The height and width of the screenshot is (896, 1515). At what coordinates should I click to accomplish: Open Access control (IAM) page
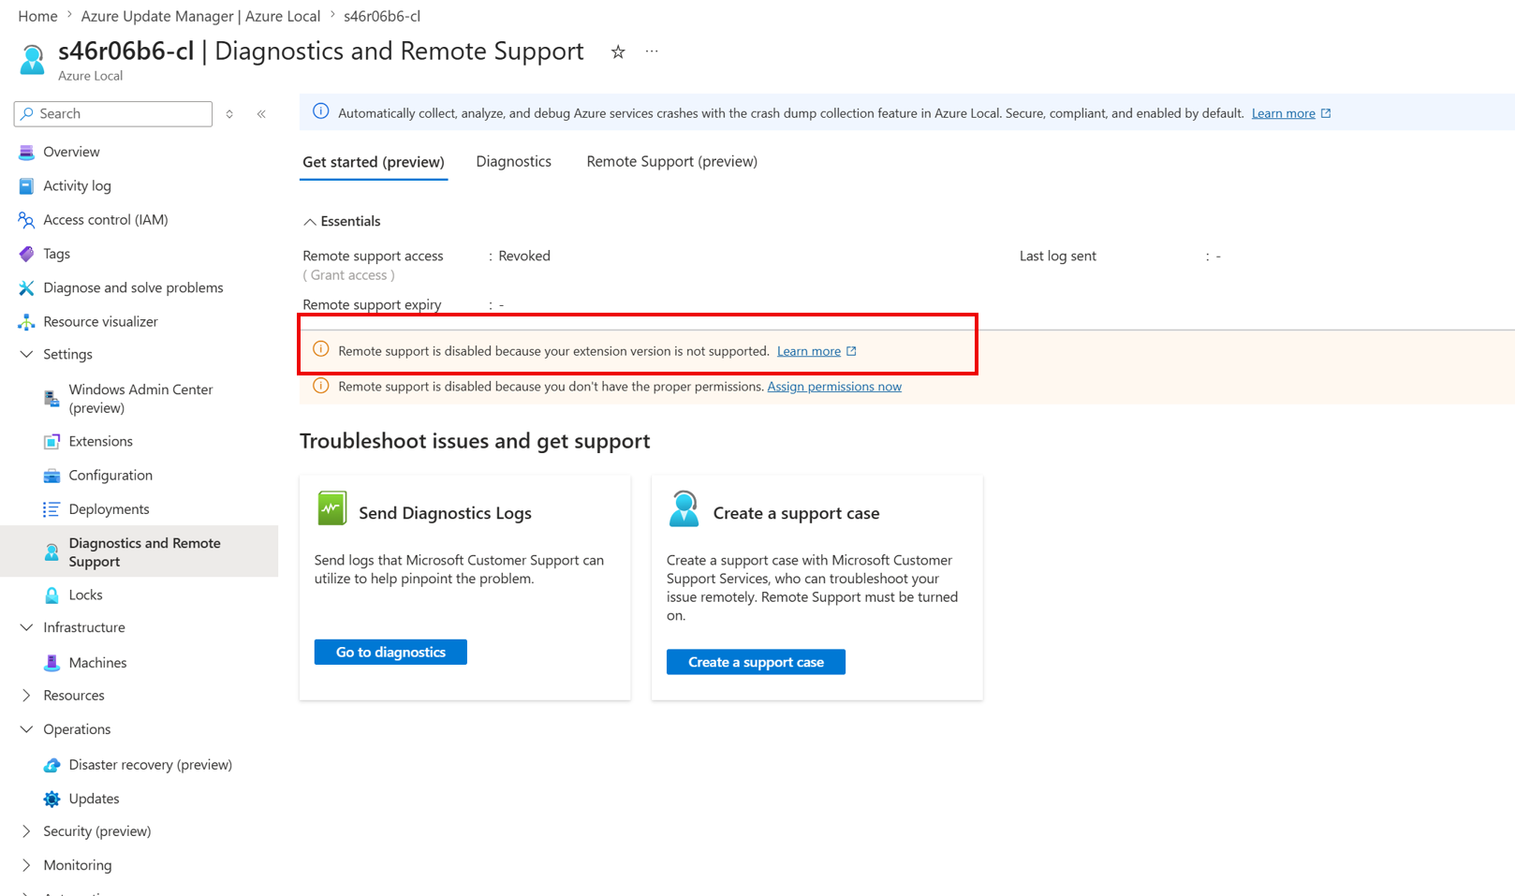[106, 219]
